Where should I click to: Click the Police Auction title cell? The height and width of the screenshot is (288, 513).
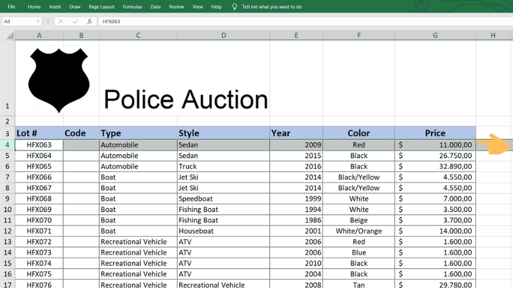(185, 99)
